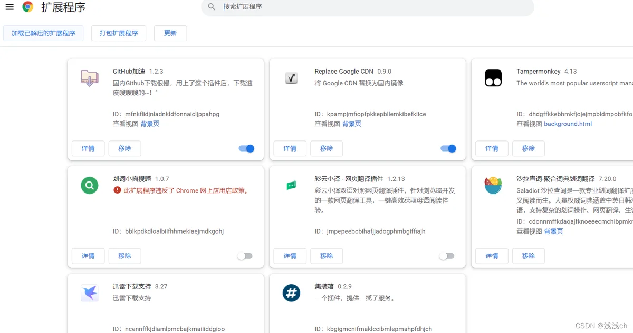Viewport: 633px width, 333px height.
Task: Click the red policy violation warning icon
Action: tap(117, 190)
